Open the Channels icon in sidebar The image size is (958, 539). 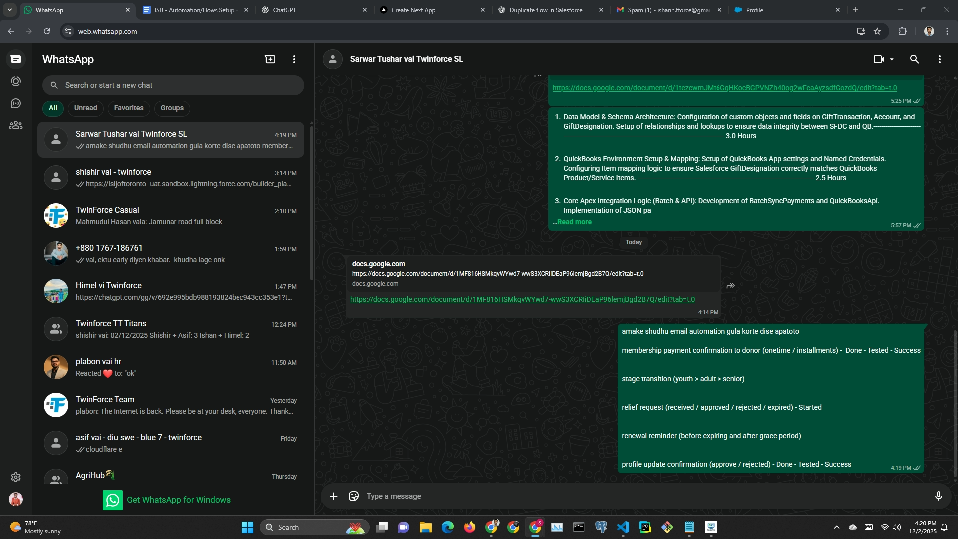16,103
